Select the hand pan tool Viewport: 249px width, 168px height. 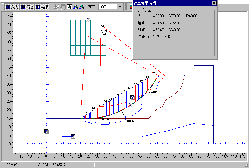pos(63,7)
